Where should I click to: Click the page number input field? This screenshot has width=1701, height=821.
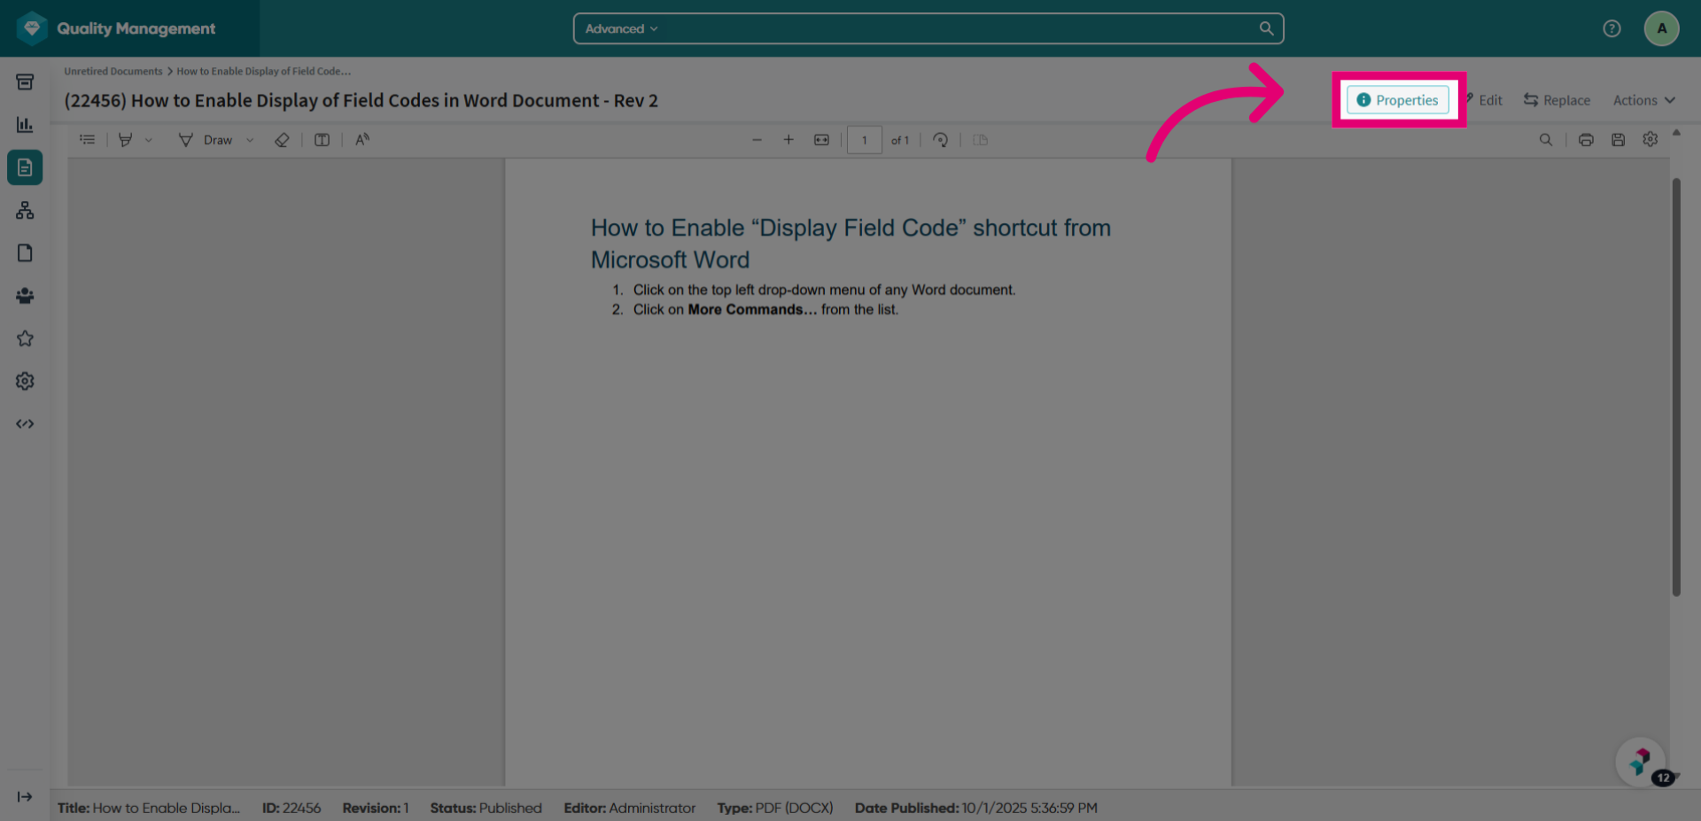864,140
